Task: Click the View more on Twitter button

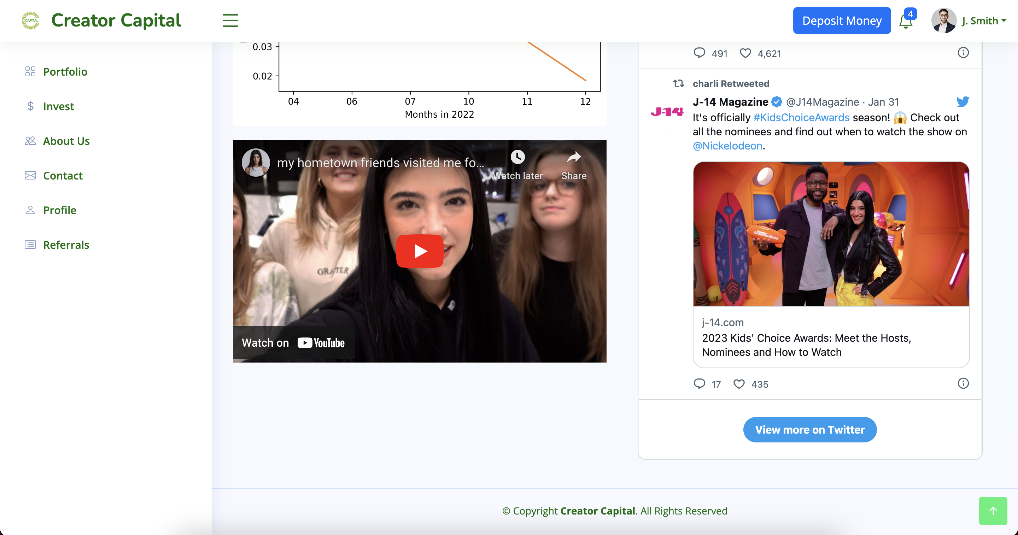Action: coord(810,429)
